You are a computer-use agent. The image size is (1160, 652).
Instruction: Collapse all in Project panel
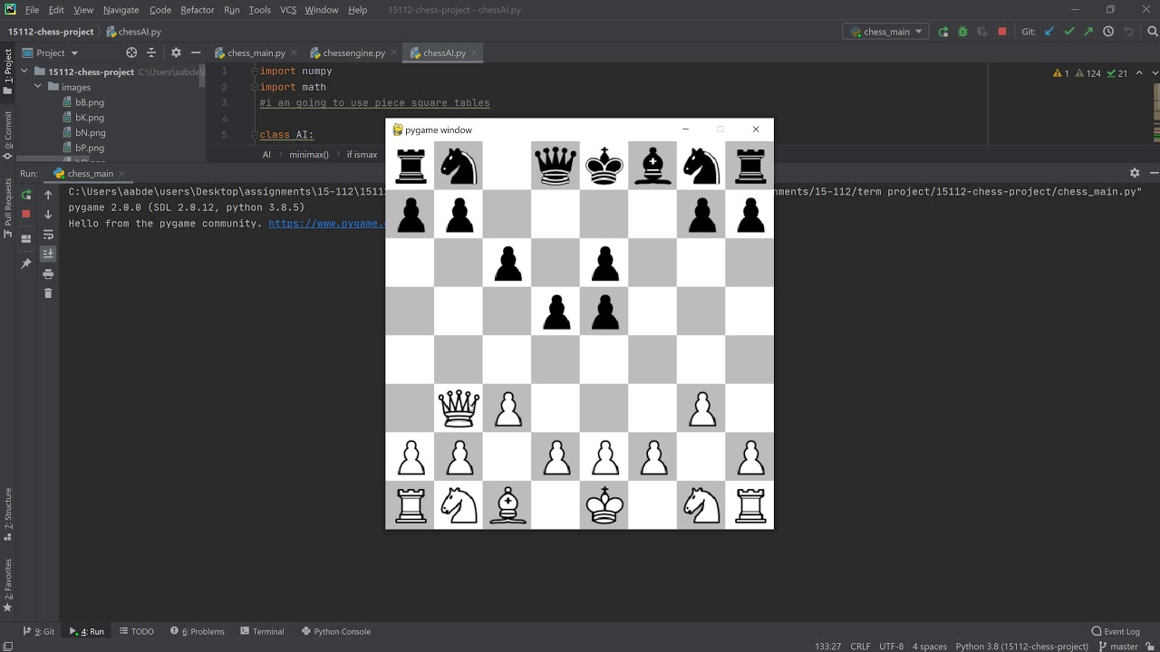(x=151, y=53)
